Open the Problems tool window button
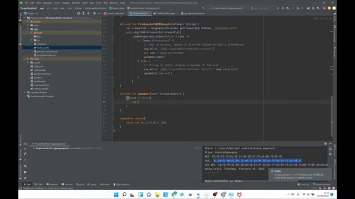 52,184
